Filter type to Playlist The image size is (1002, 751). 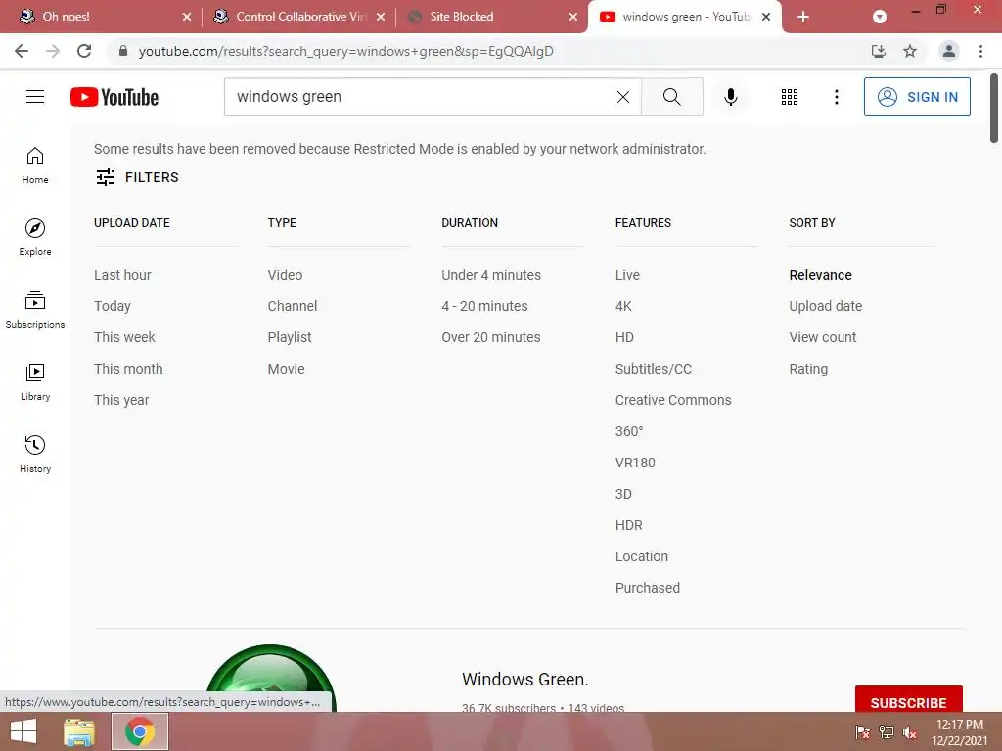pos(290,337)
